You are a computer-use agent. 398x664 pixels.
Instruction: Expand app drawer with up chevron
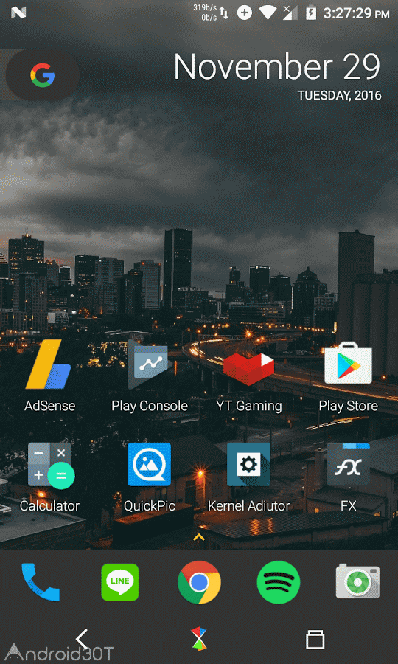199,537
